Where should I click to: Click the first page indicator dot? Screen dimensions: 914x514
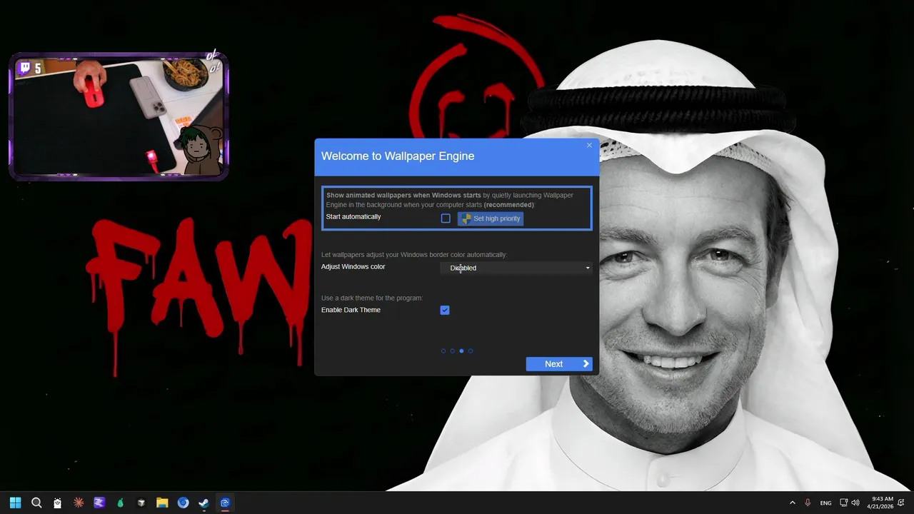[x=443, y=351]
